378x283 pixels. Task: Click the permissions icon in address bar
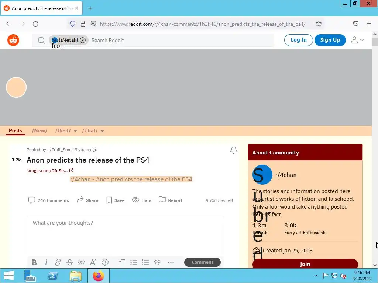93,24
